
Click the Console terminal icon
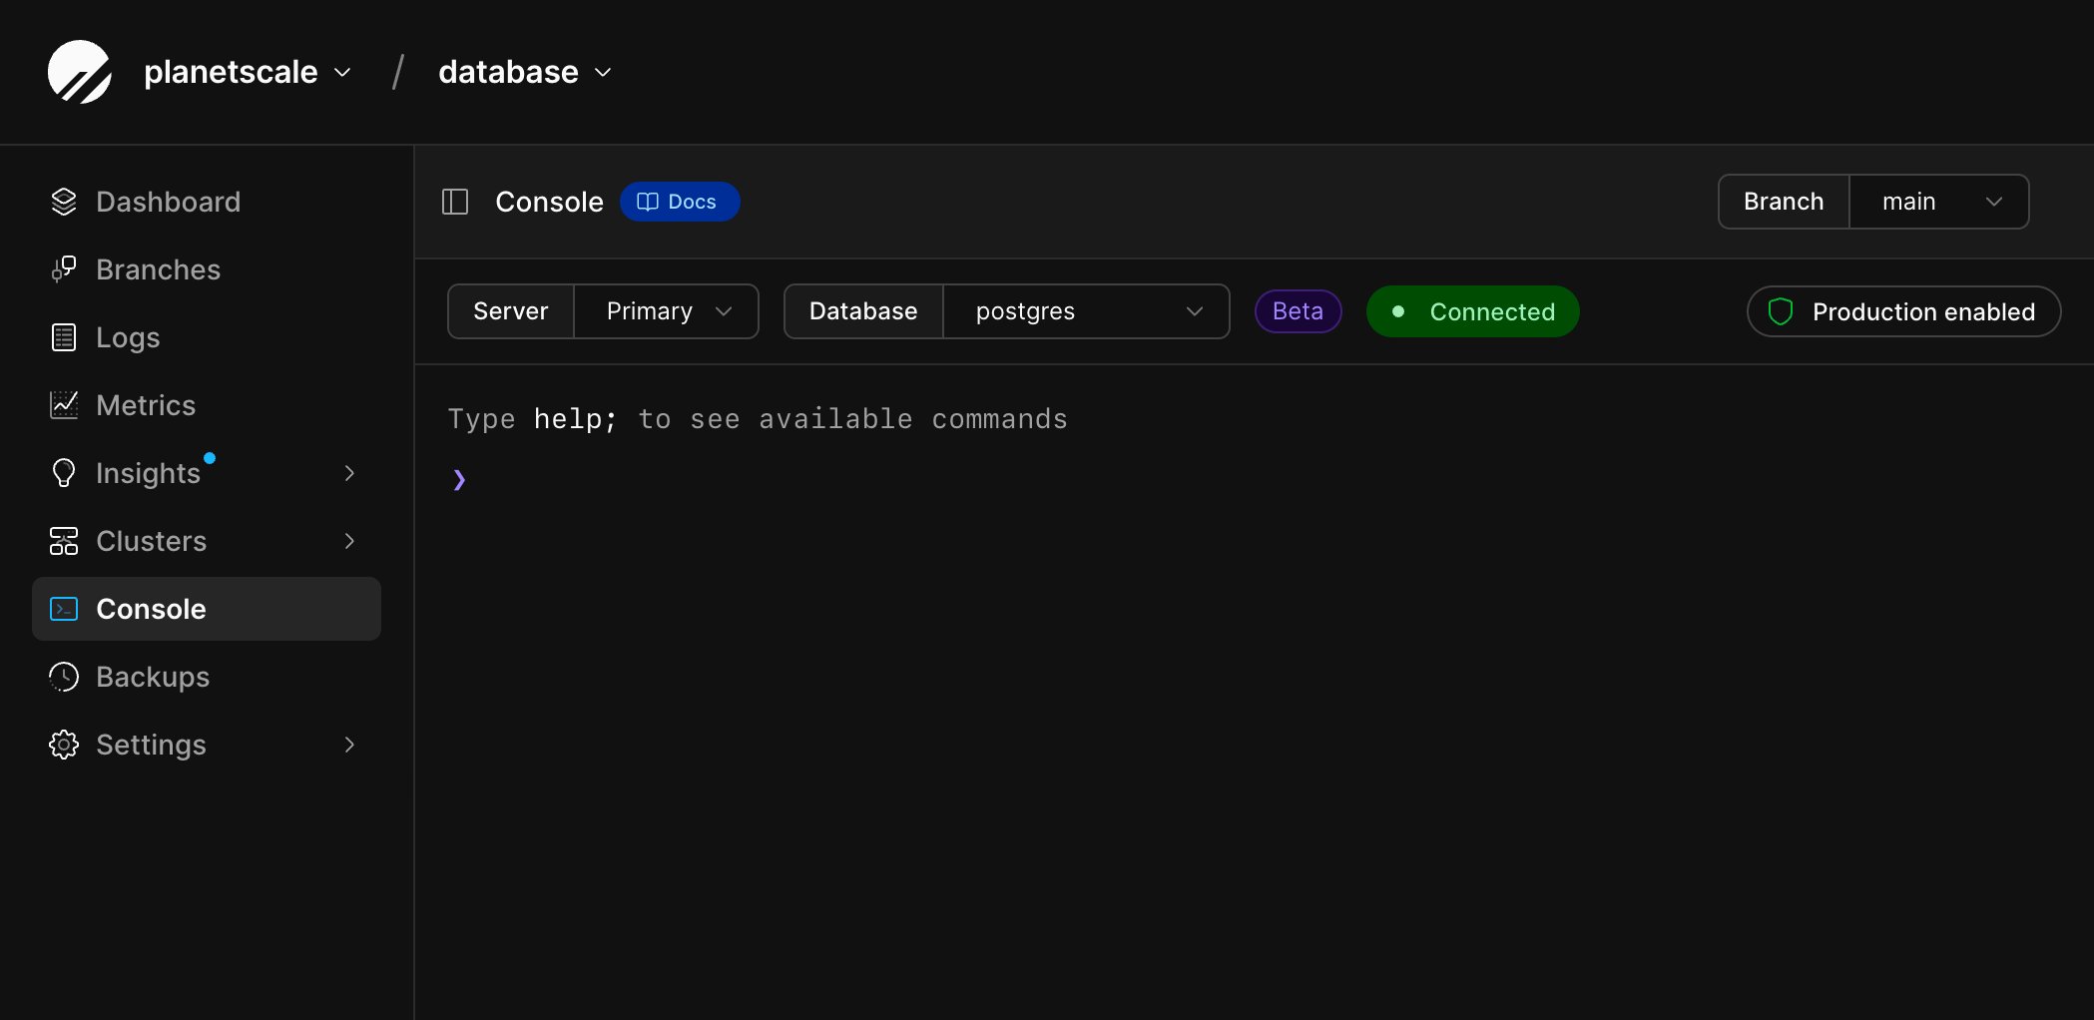[x=64, y=609]
